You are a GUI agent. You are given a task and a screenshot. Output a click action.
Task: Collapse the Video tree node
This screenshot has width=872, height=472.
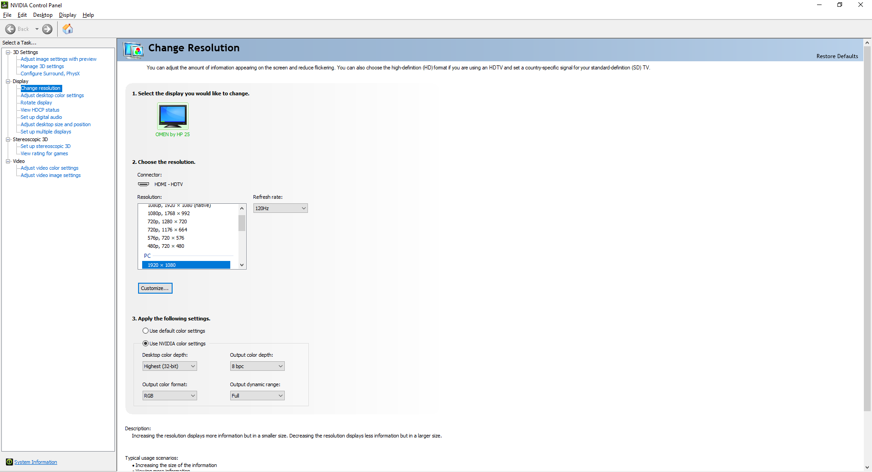point(8,161)
